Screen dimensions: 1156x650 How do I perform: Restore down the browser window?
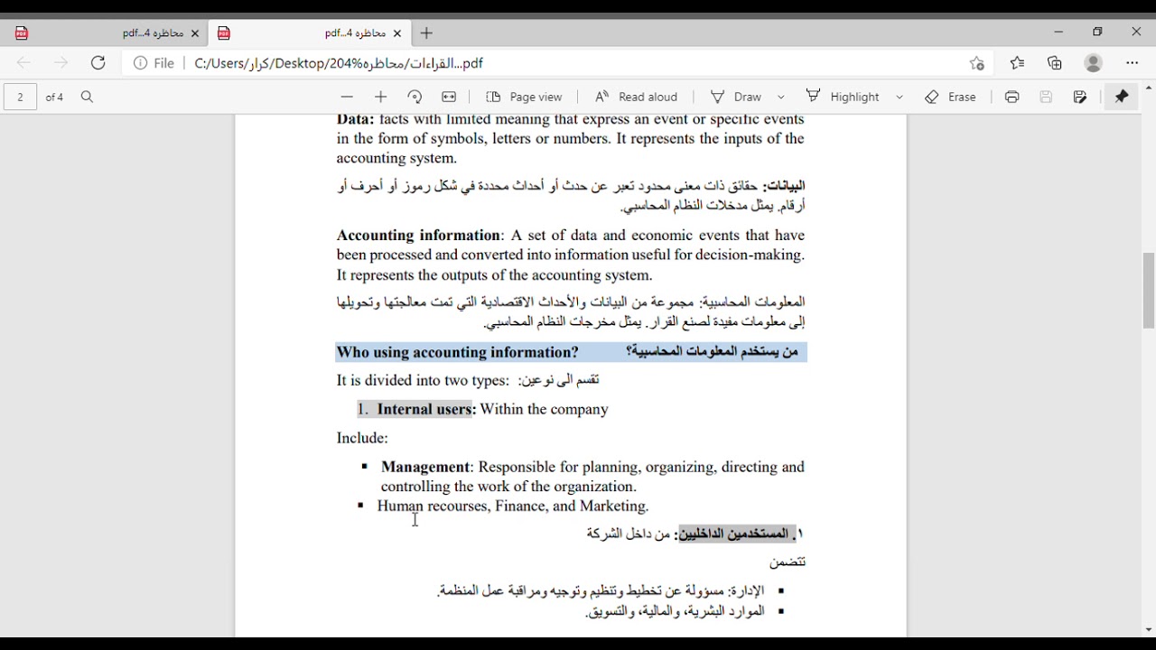tap(1098, 32)
